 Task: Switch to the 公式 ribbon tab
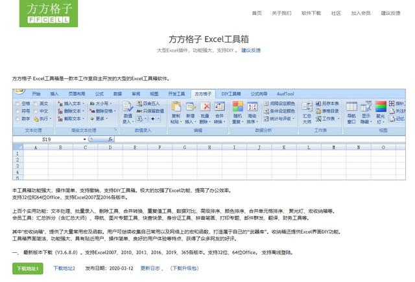point(99,94)
